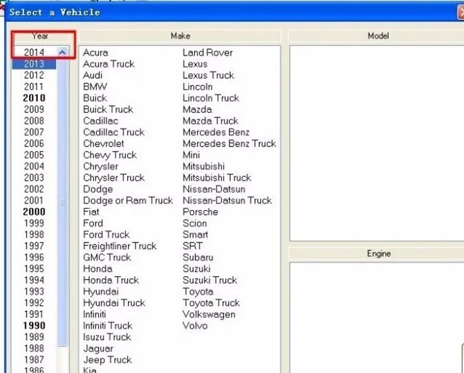
Task: Select year 2007
Action: pyautogui.click(x=34, y=132)
